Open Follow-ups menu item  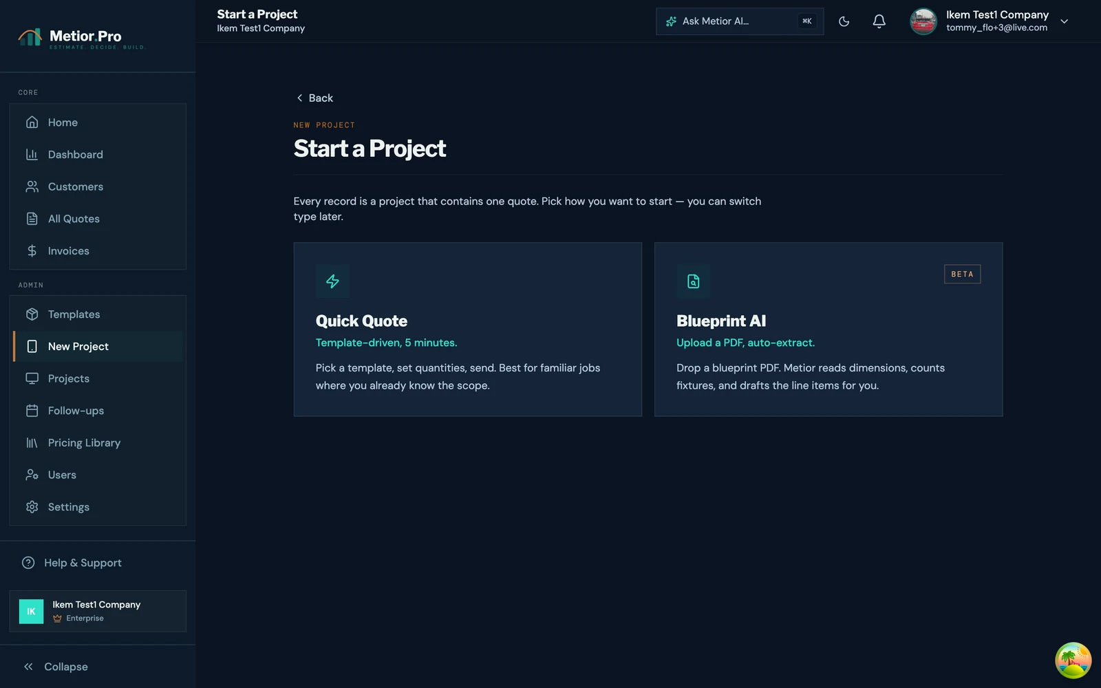click(98, 411)
